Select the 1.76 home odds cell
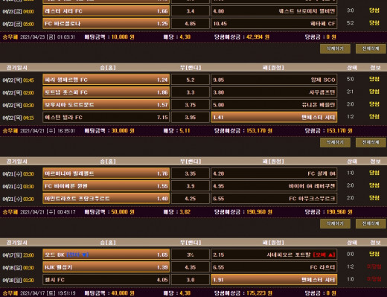Screen dimensions: 387x297 tap(106, 173)
